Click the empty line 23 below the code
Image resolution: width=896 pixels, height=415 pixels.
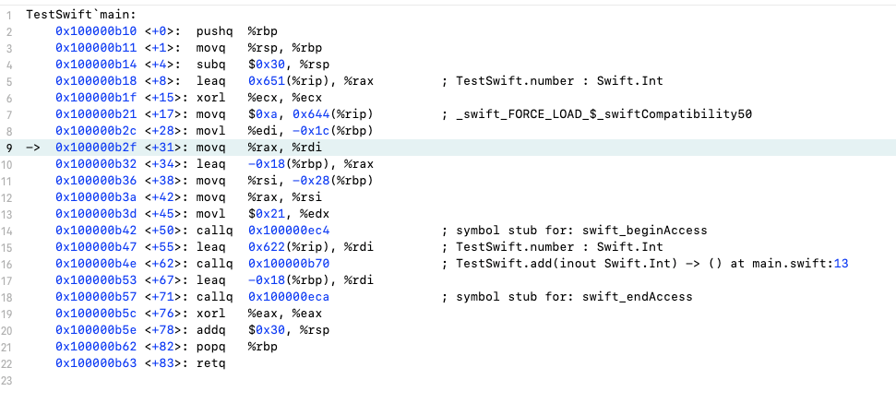(x=448, y=380)
